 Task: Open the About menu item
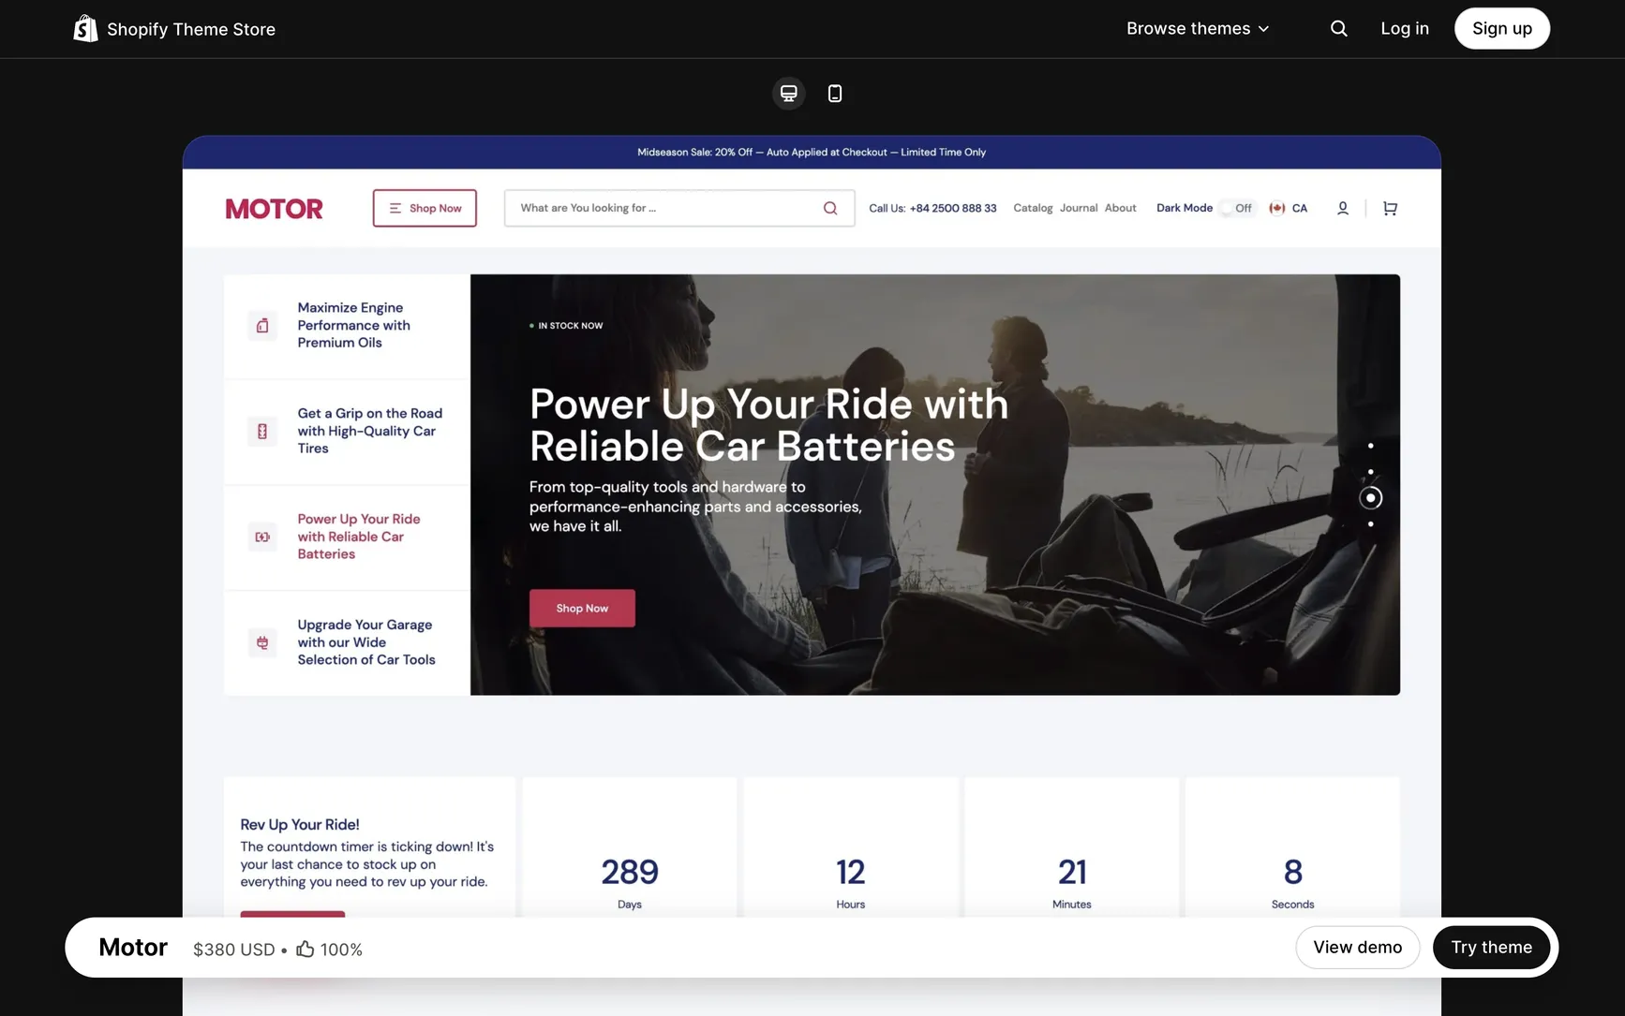tap(1120, 208)
